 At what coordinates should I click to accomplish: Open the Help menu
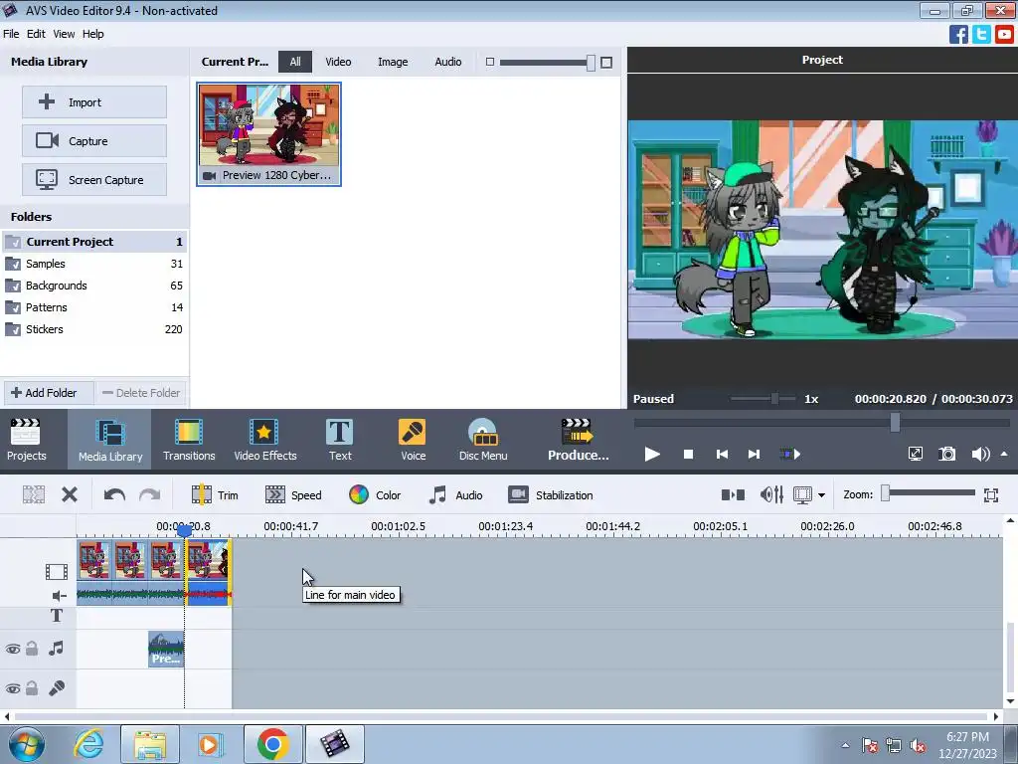tap(92, 34)
